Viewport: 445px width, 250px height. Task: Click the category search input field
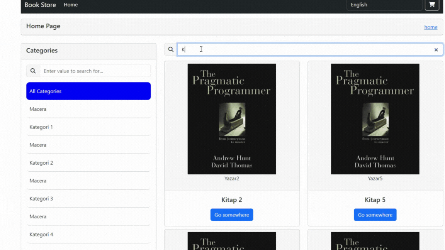[x=95, y=71]
